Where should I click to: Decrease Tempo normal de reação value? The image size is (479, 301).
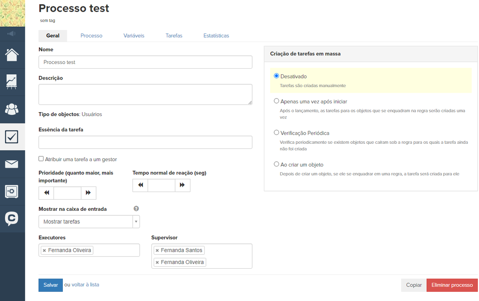140,185
